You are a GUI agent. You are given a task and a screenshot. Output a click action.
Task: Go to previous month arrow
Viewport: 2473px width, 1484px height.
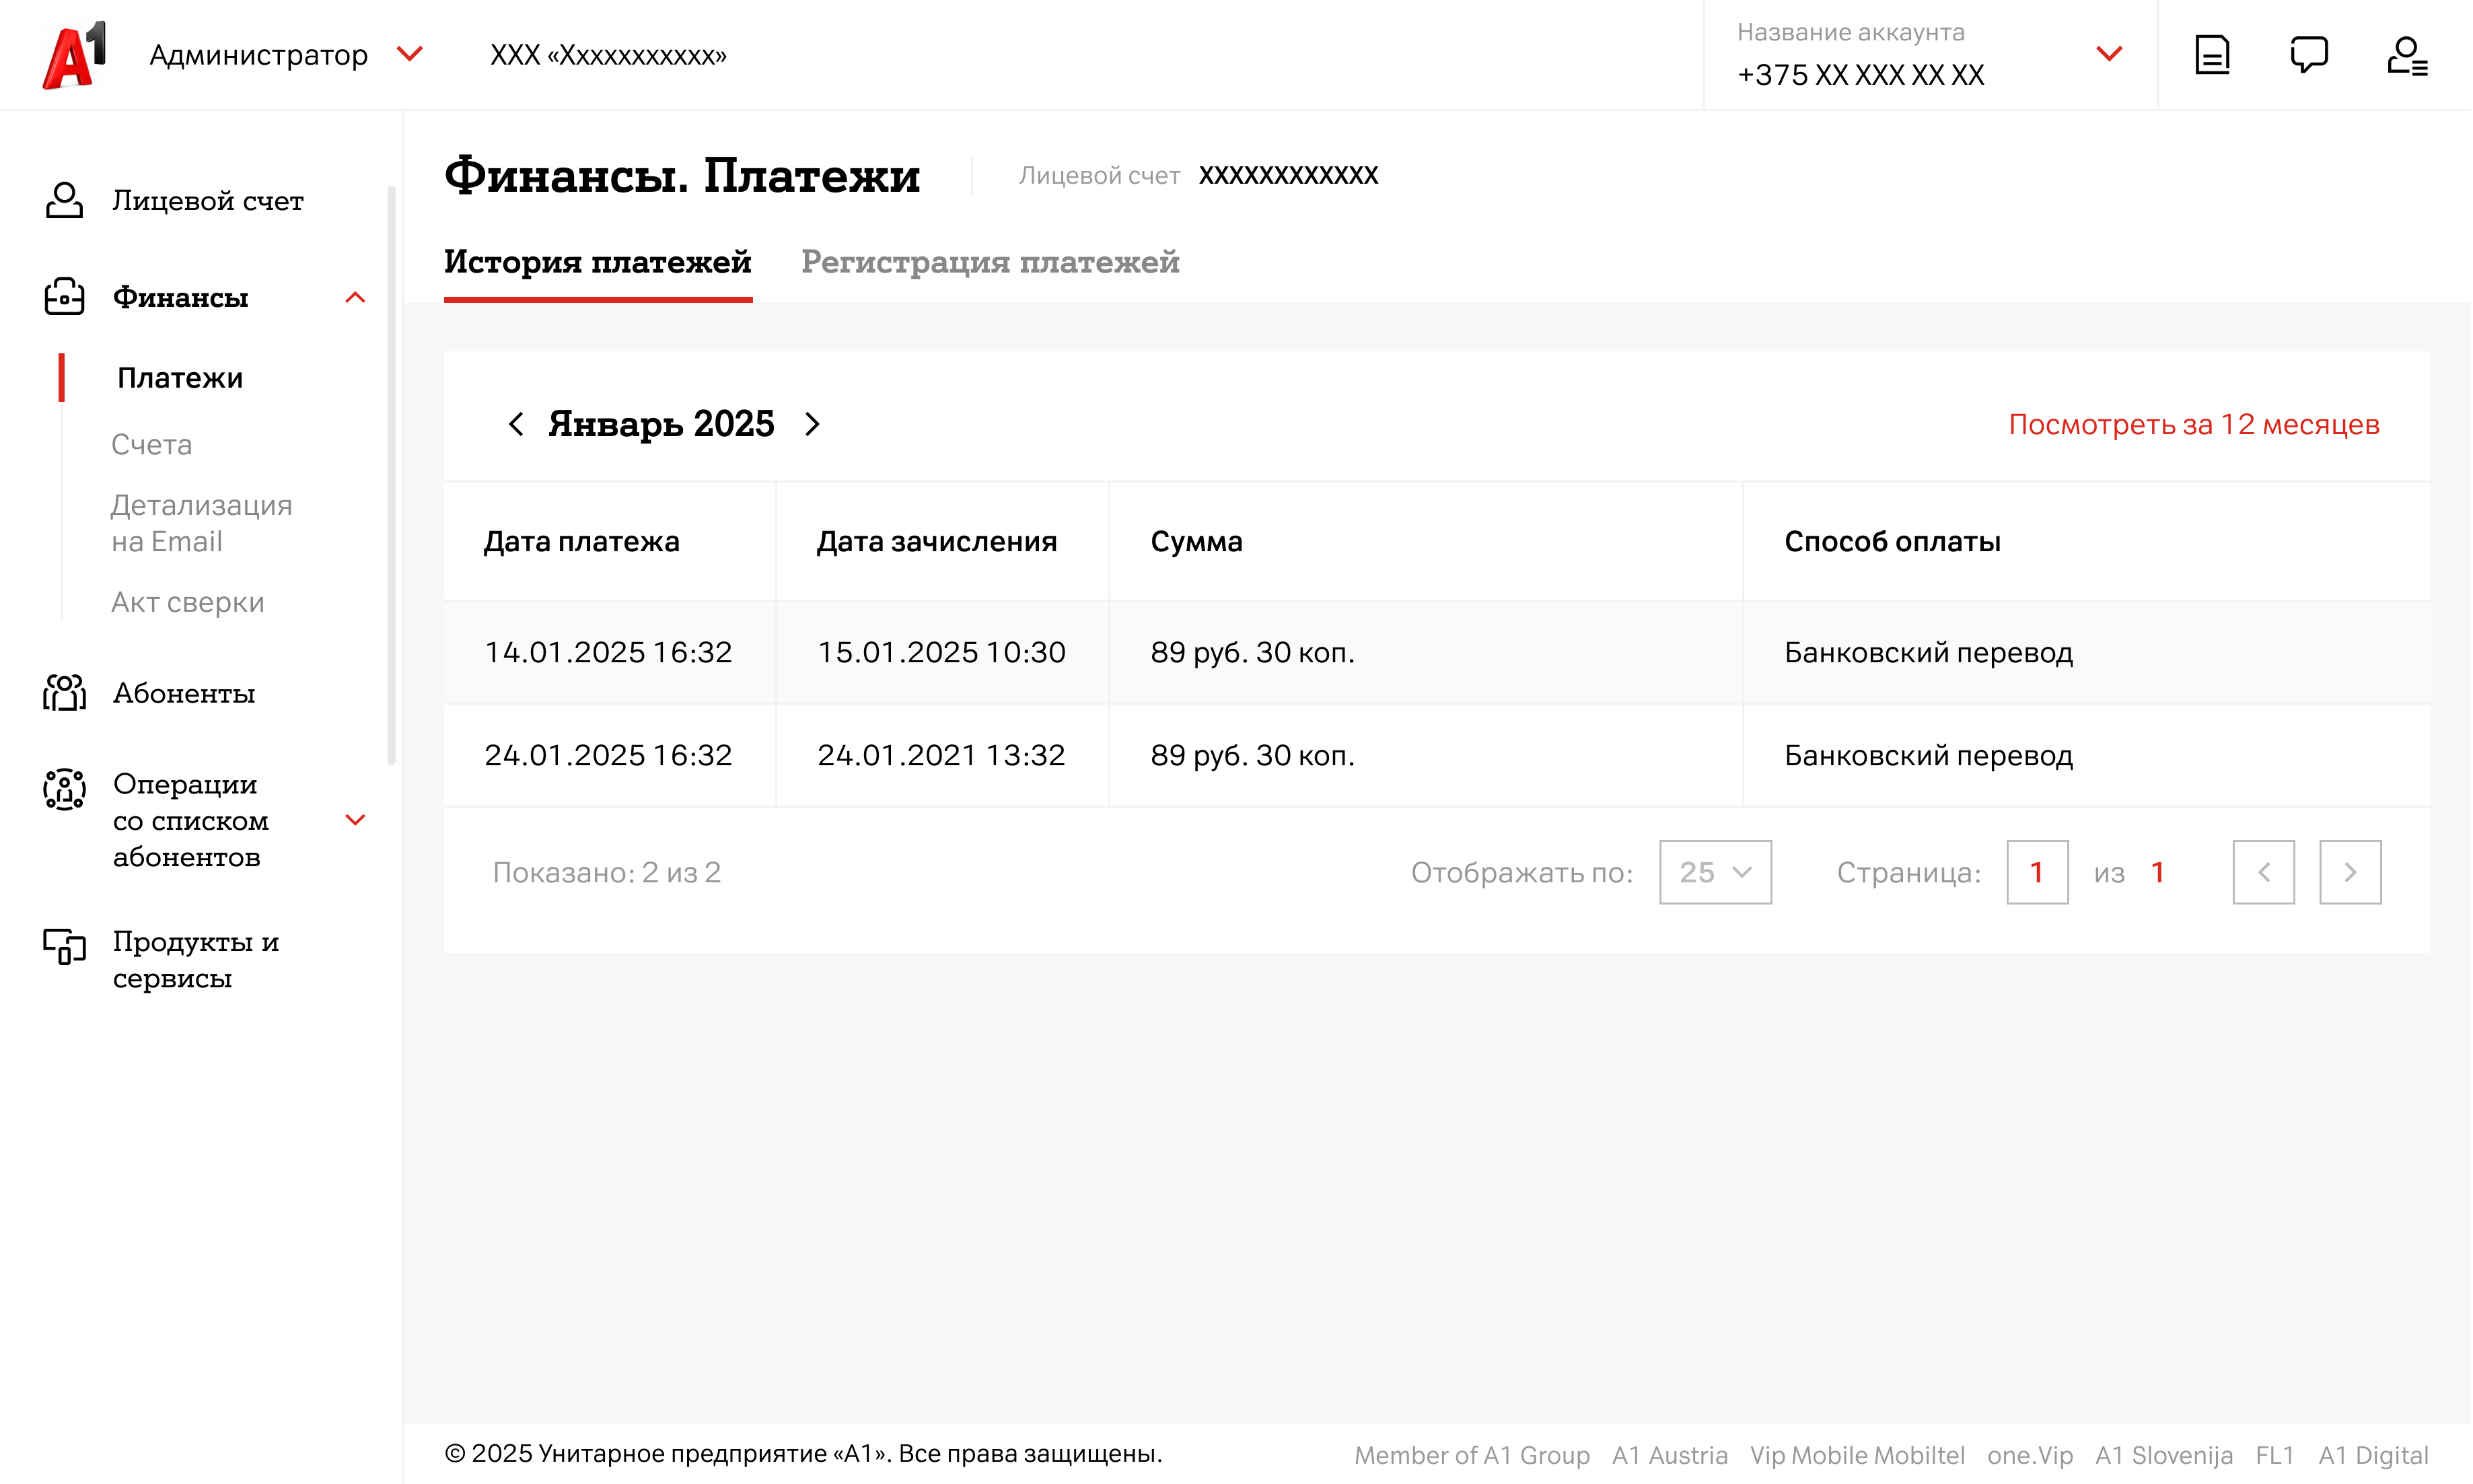pos(515,424)
